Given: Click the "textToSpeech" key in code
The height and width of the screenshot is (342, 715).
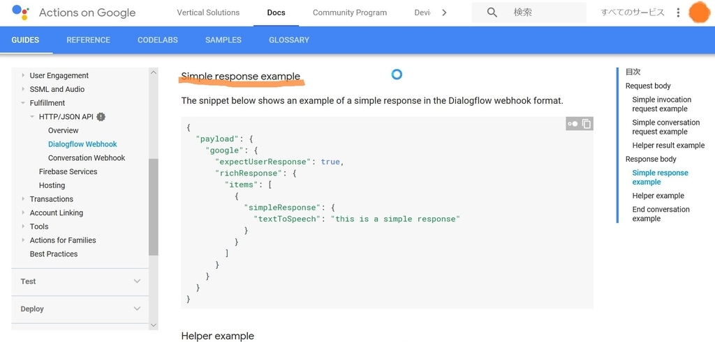Looking at the screenshot, I should pos(287,219).
